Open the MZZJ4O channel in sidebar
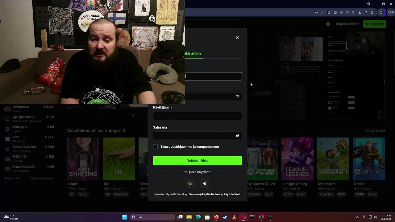395x222 pixels. click(x=29, y=158)
